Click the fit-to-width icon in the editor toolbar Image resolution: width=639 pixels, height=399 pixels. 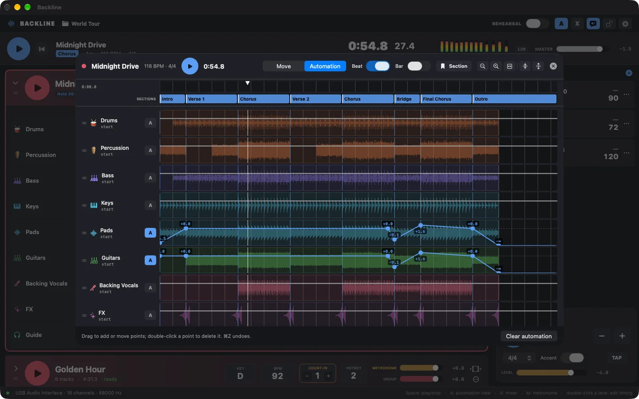click(510, 66)
